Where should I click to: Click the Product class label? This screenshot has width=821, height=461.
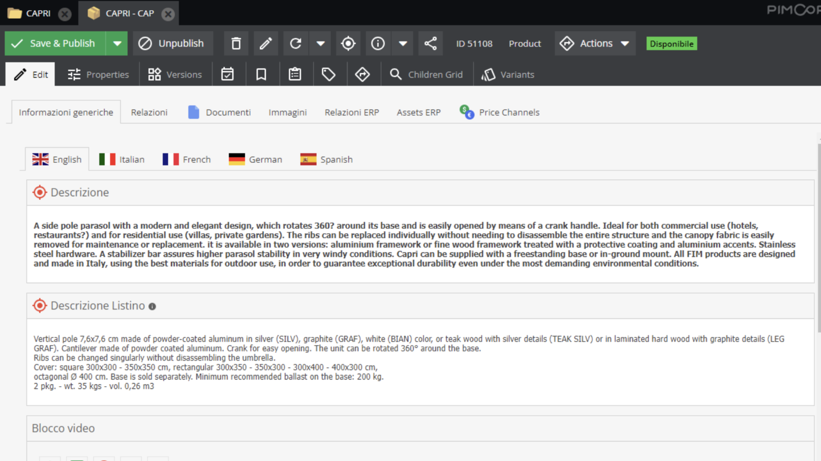point(525,44)
